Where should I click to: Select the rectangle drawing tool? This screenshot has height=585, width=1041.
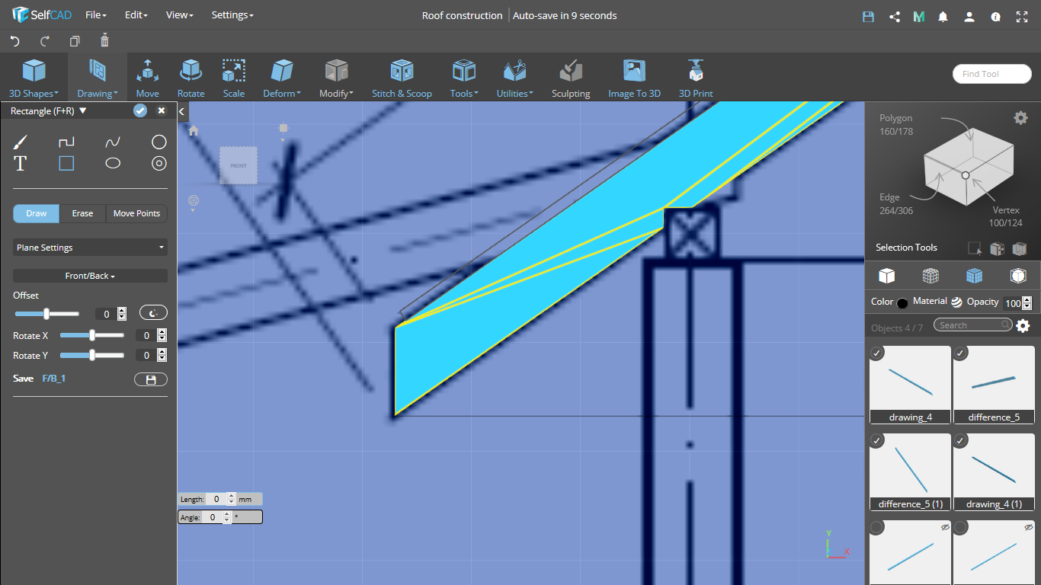point(66,163)
